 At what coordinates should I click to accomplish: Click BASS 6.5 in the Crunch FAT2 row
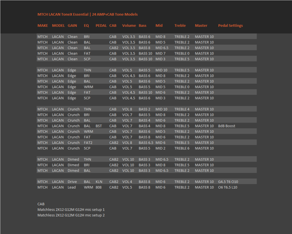pyautogui.click(x=146, y=143)
